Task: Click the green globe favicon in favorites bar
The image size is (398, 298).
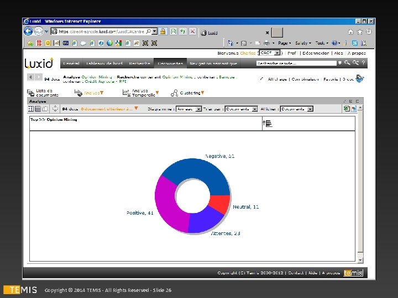Action: tap(109, 43)
